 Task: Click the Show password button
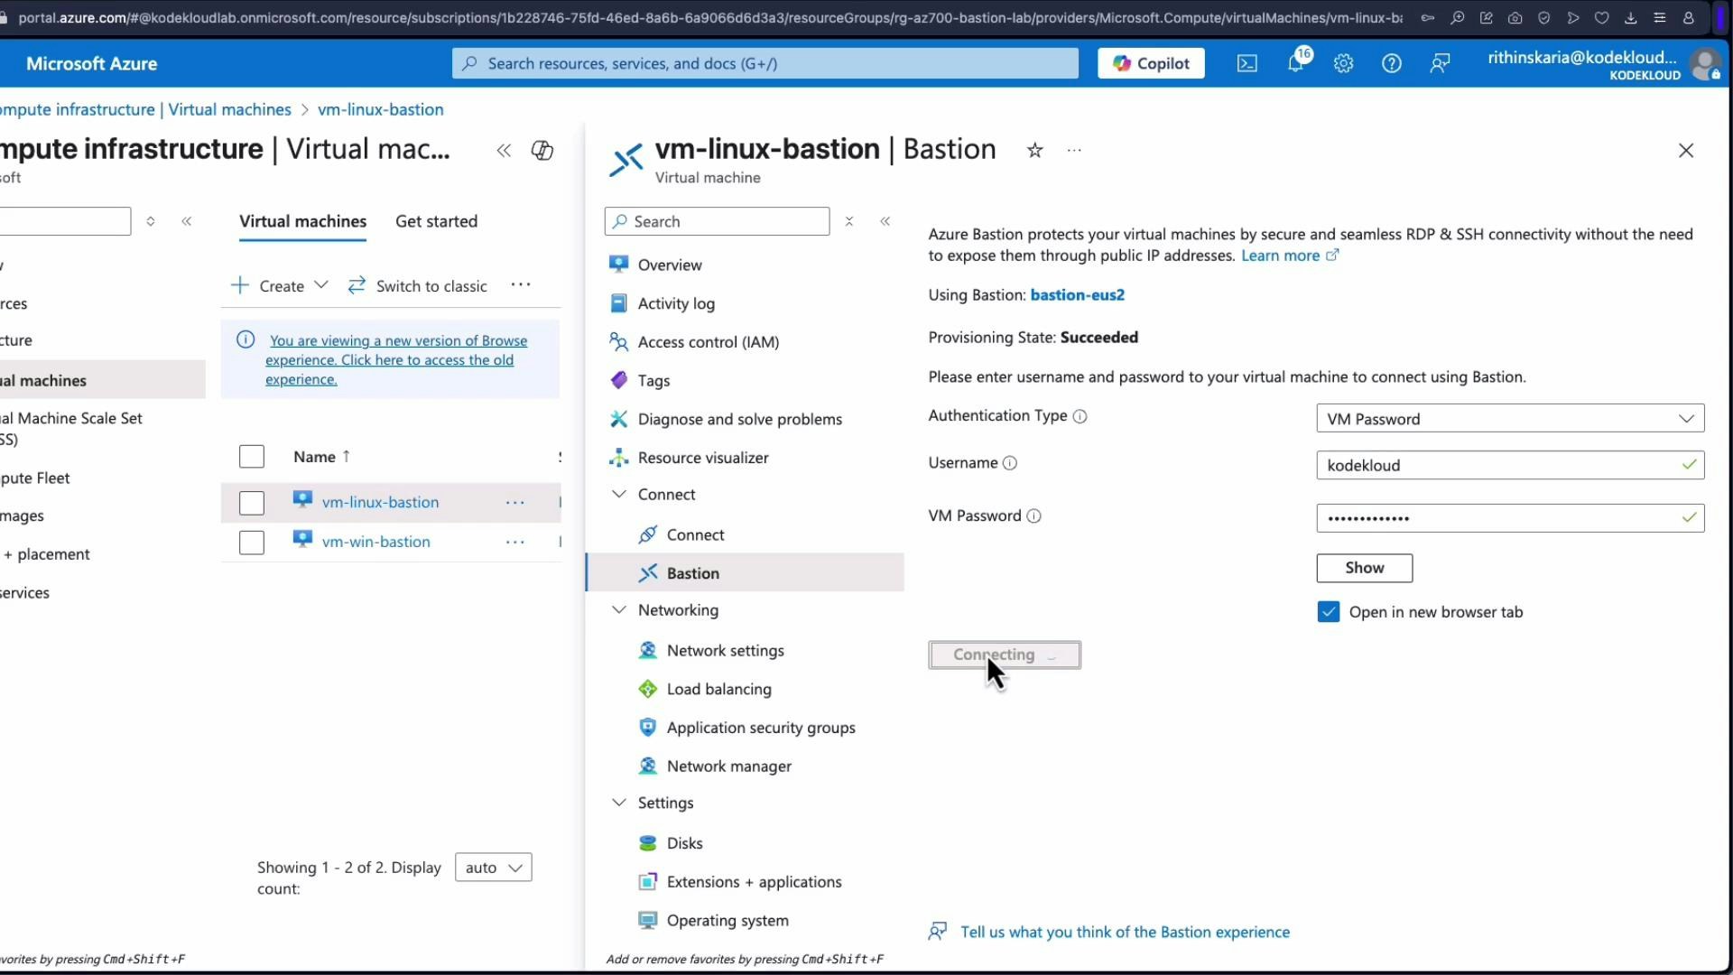(1365, 568)
